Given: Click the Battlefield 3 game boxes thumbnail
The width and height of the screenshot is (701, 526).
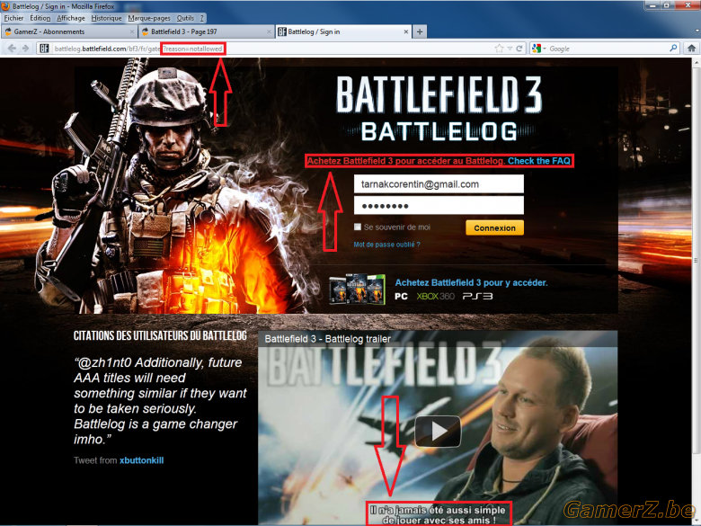Looking at the screenshot, I should pos(357,290).
